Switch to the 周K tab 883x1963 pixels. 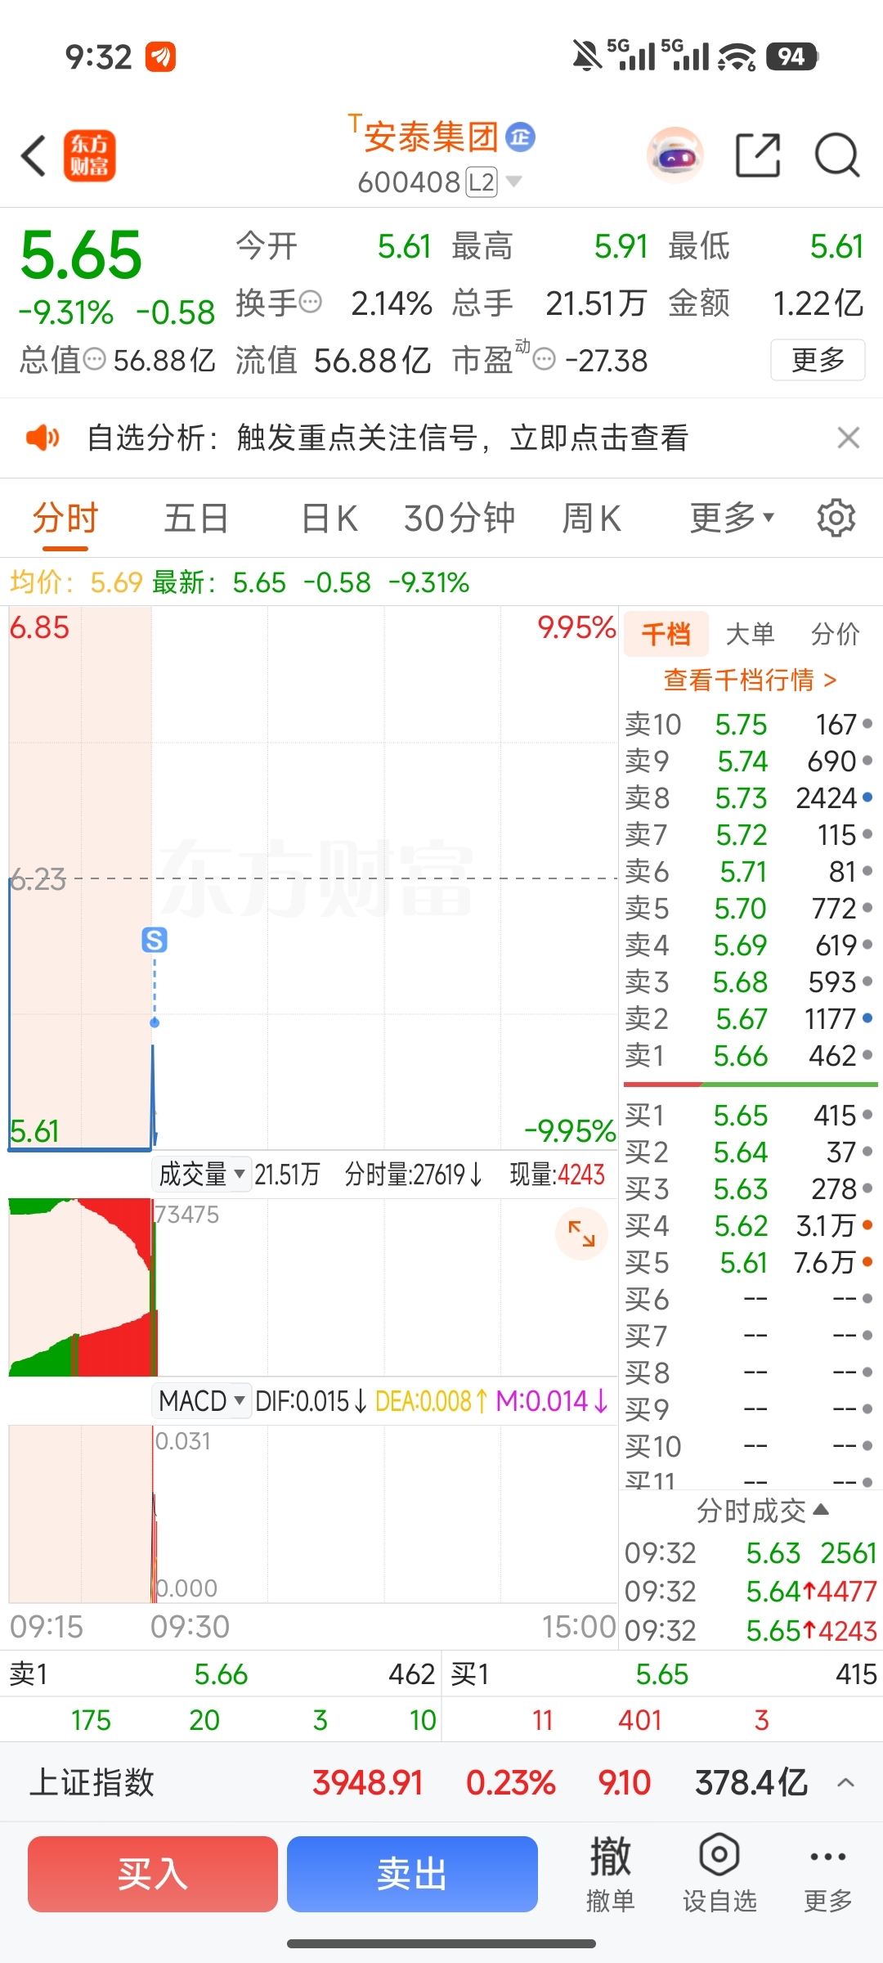click(591, 518)
